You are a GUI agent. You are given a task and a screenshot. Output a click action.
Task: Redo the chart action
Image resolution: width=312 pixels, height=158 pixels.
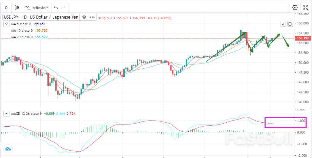[x=63, y=8]
